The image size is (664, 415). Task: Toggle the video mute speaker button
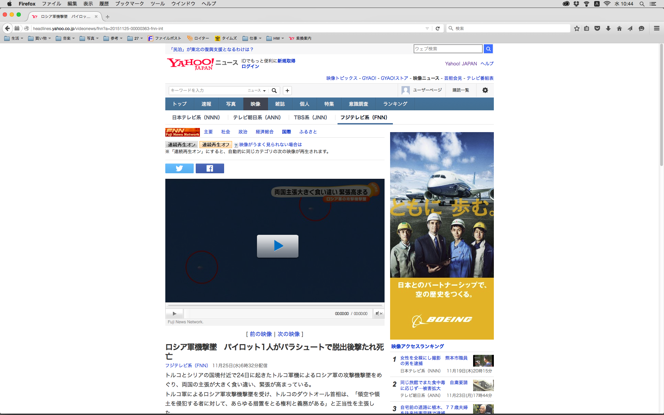pos(378,314)
